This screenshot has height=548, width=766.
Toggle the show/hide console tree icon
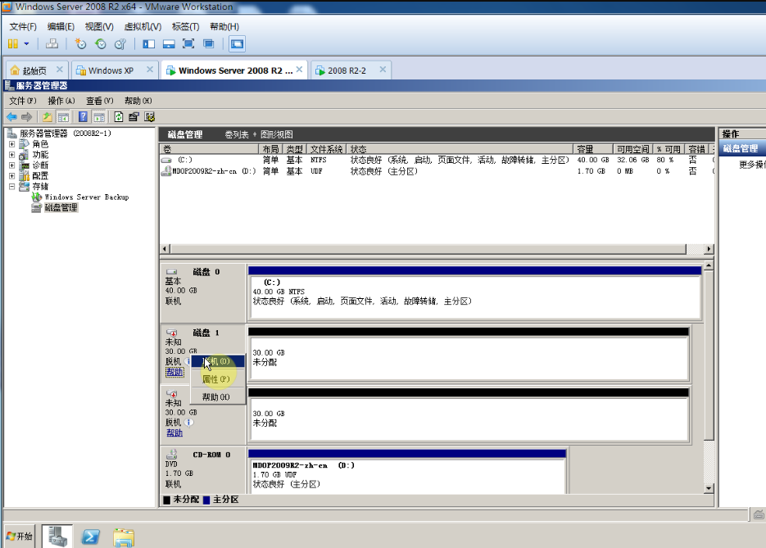tap(63, 117)
